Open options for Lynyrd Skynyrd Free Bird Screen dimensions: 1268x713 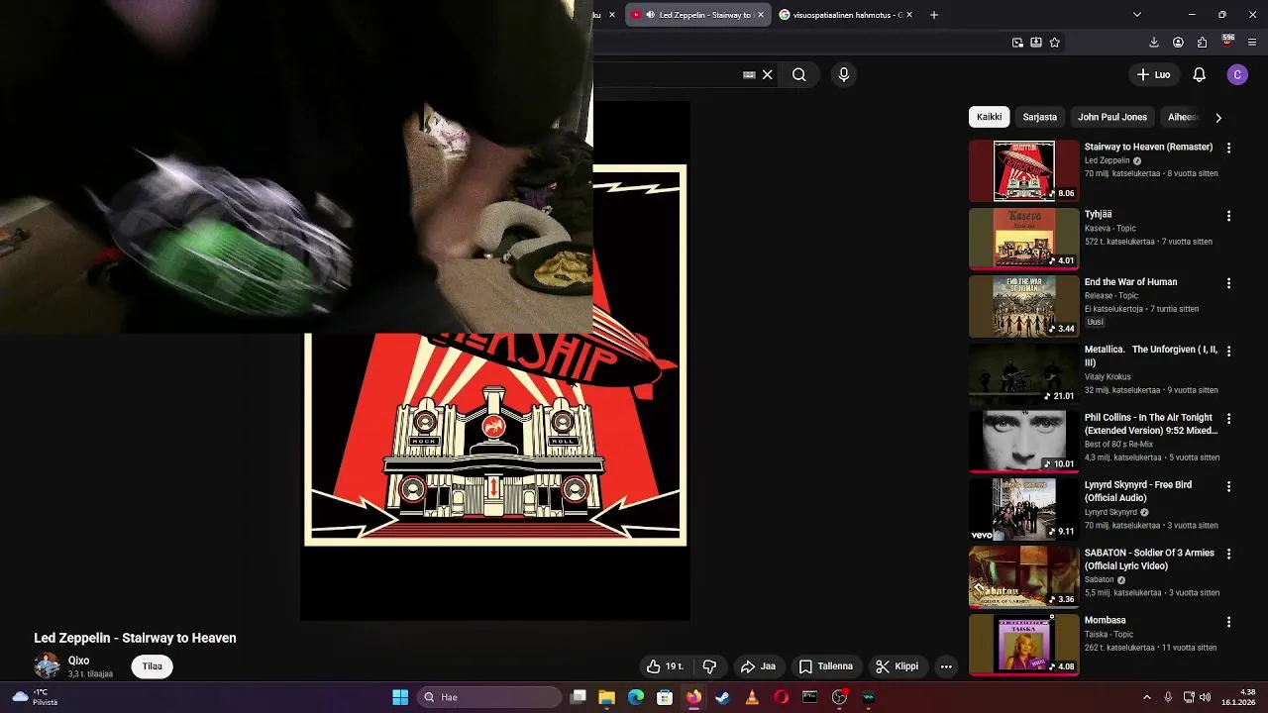pyautogui.click(x=1228, y=486)
